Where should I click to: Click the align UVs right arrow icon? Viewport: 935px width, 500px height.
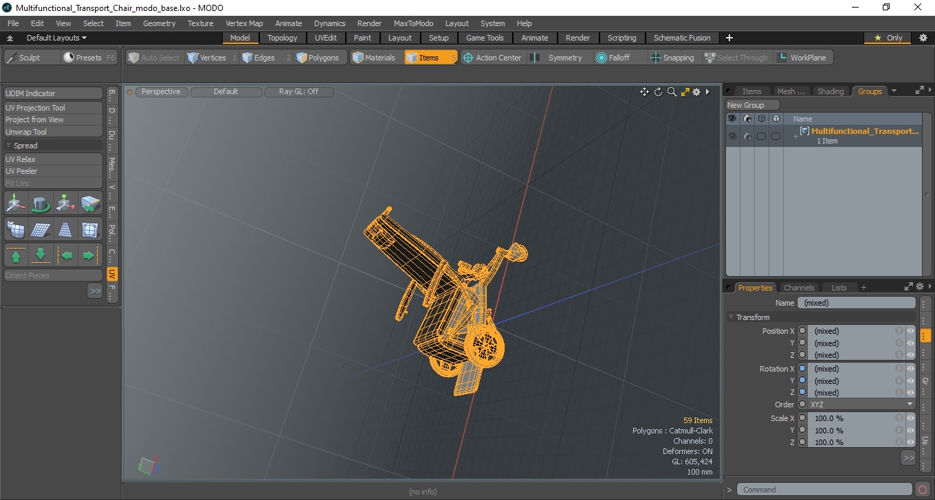90,255
